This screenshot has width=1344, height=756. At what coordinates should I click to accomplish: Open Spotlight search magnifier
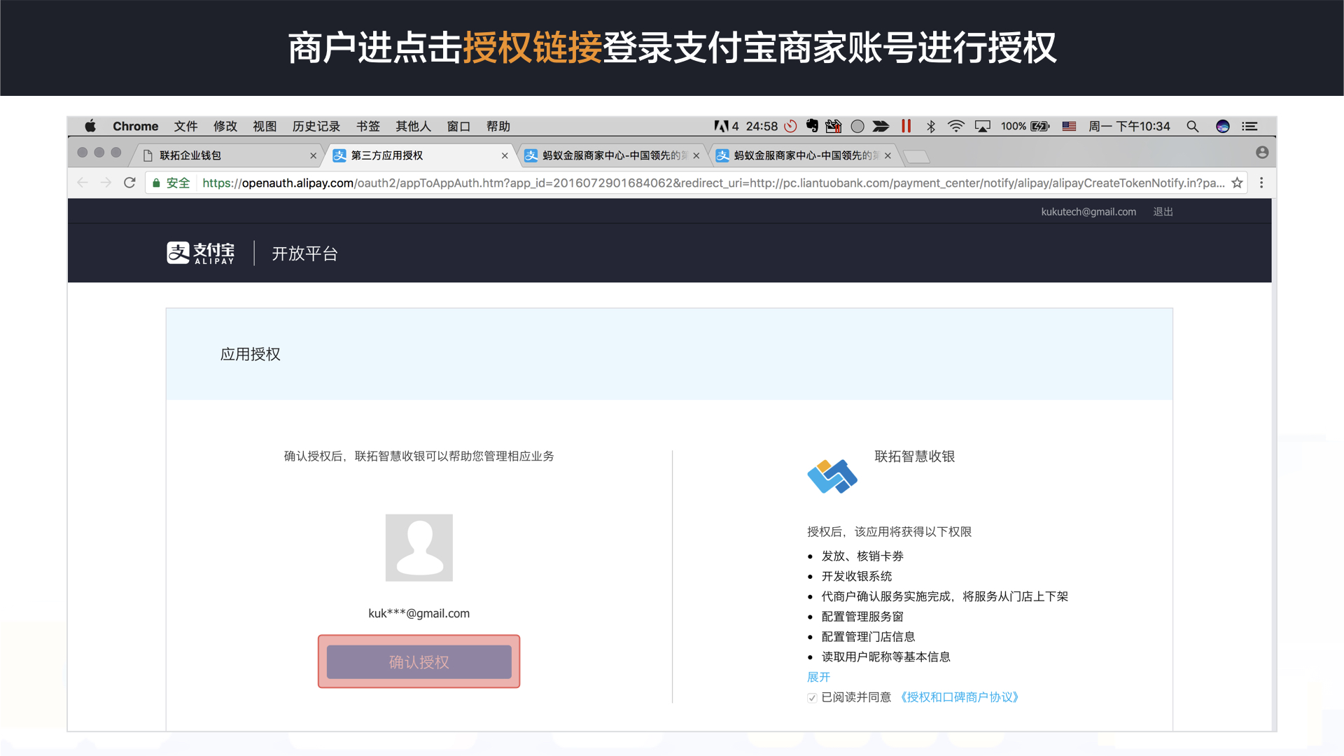[x=1193, y=126]
